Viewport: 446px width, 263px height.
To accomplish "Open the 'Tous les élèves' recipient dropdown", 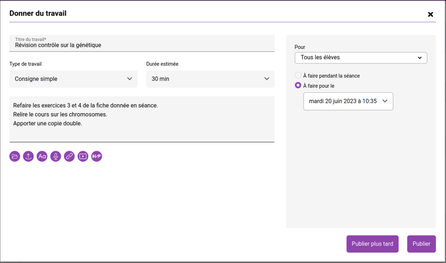I will [361, 57].
